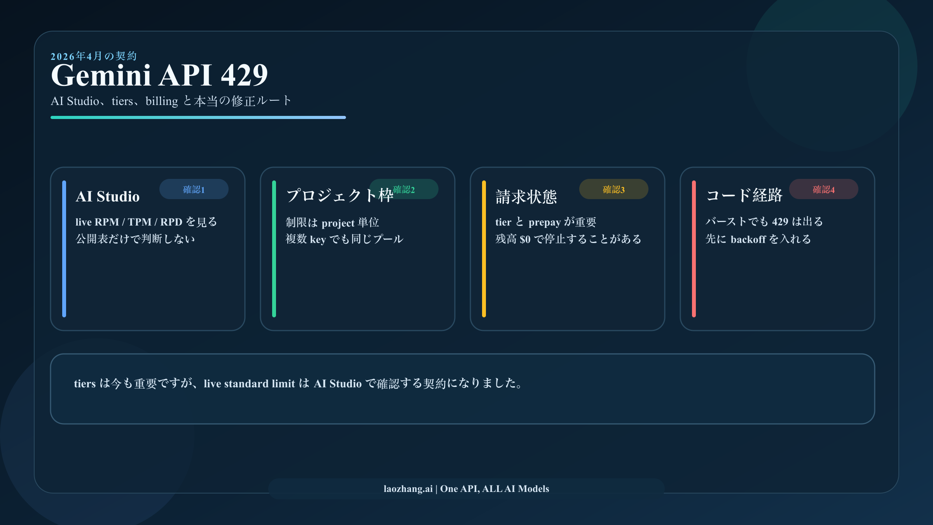Viewport: 933px width, 525px height.
Task: Click the 確認1 badge on AI Studio card
Action: coord(194,189)
